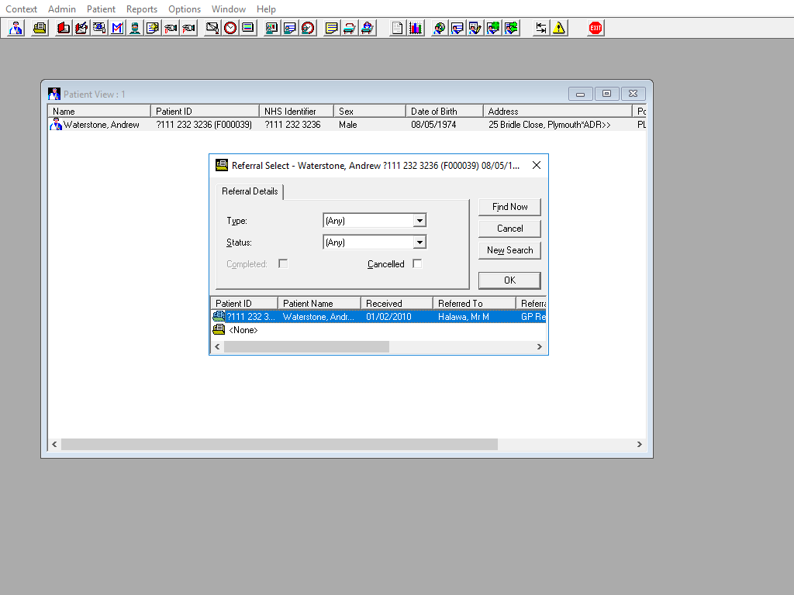
Task: Expand the Type dropdown
Action: [419, 221]
